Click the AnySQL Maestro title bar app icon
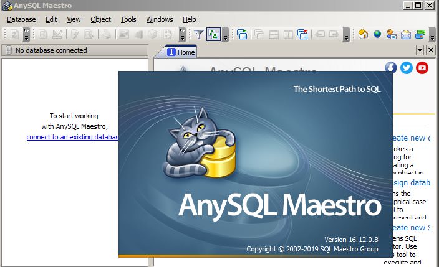The image size is (439, 267). (x=7, y=6)
